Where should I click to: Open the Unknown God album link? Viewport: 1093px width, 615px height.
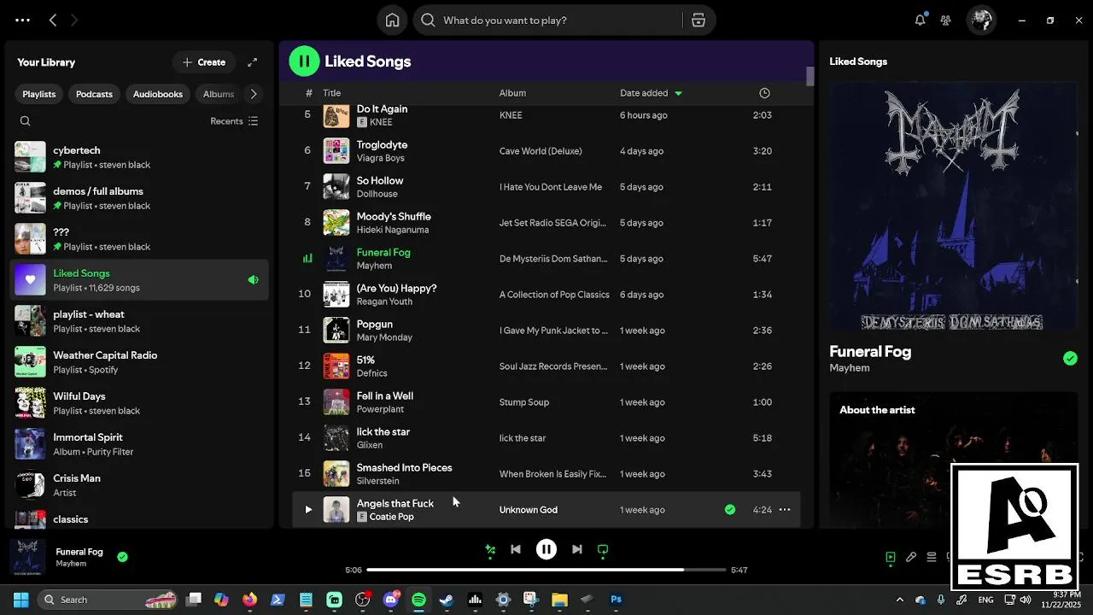(529, 510)
